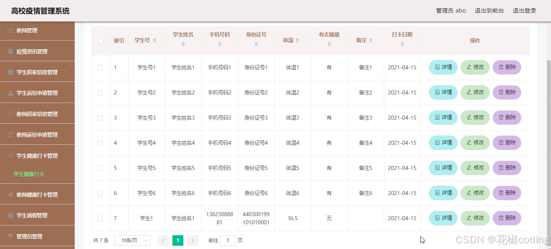Expand 管理员管理 with its chevron
The height and width of the screenshot is (249, 551).
click(x=65, y=236)
